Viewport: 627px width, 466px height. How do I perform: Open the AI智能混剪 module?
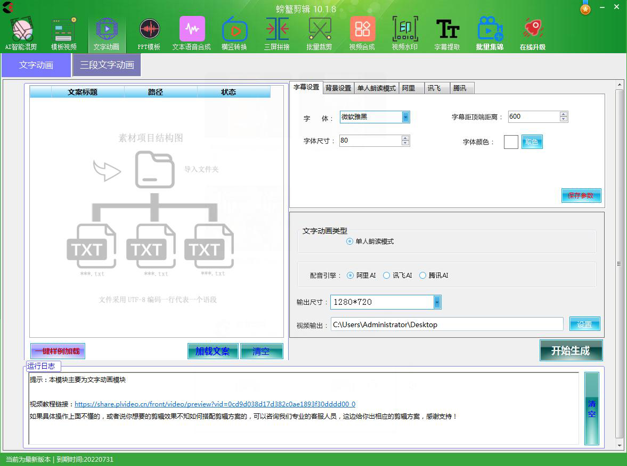click(x=22, y=32)
